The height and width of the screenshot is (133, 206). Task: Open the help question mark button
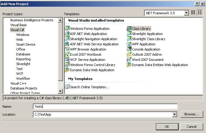[x=197, y=4]
